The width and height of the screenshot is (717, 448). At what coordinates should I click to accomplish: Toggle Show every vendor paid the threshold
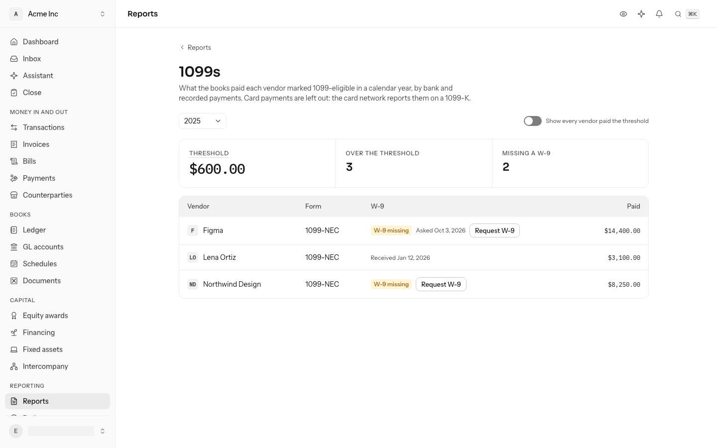[x=533, y=121]
